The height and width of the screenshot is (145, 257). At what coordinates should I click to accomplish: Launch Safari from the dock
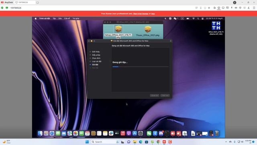(x=52, y=133)
